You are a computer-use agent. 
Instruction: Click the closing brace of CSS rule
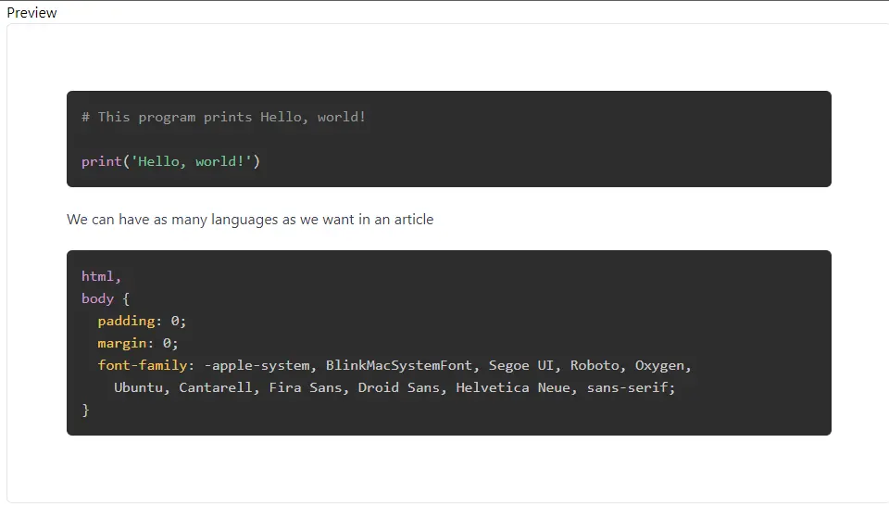click(x=86, y=410)
